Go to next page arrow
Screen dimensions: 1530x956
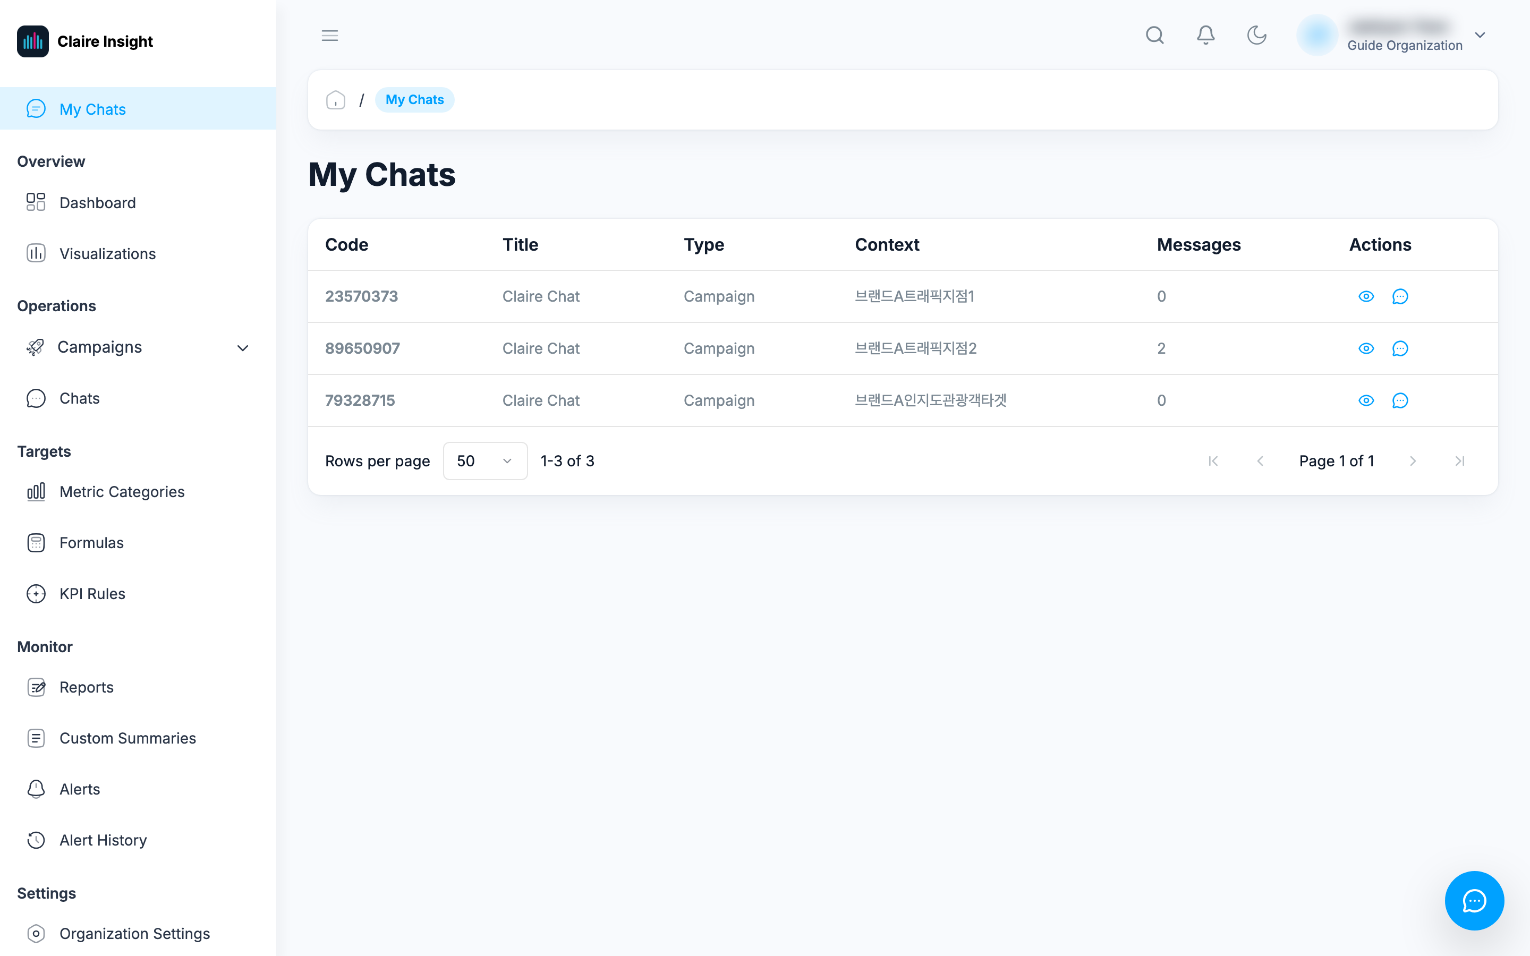tap(1413, 461)
